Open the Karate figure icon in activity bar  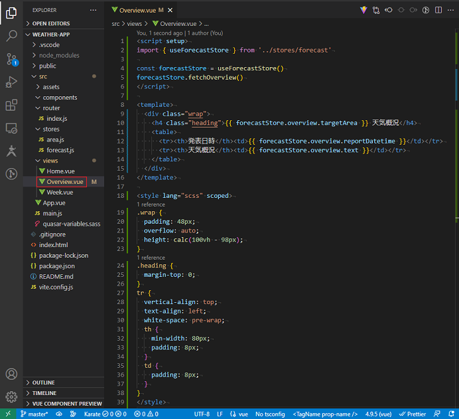point(11,151)
